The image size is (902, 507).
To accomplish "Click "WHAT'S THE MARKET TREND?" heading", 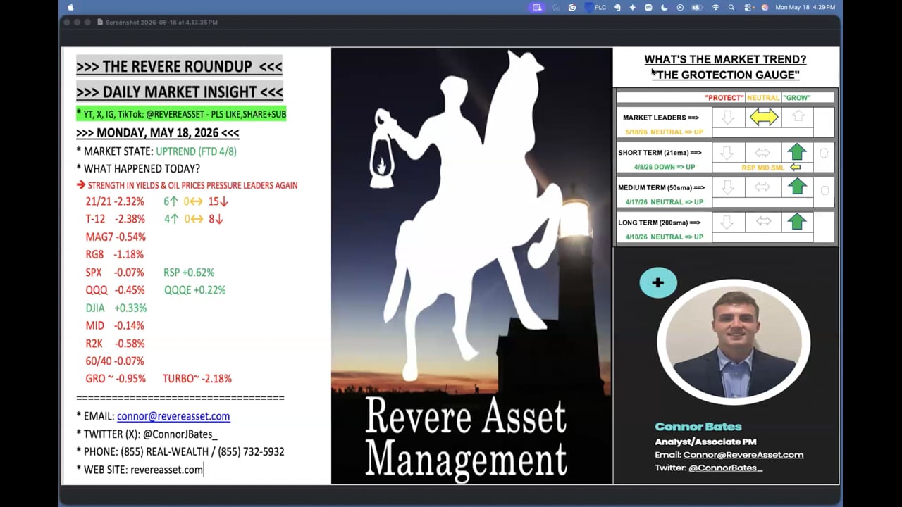I will click(x=725, y=60).
